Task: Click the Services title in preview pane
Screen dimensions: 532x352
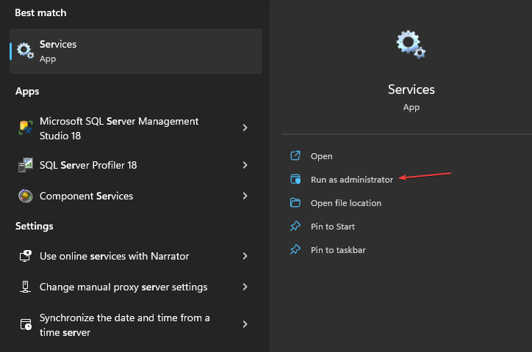Action: point(411,89)
